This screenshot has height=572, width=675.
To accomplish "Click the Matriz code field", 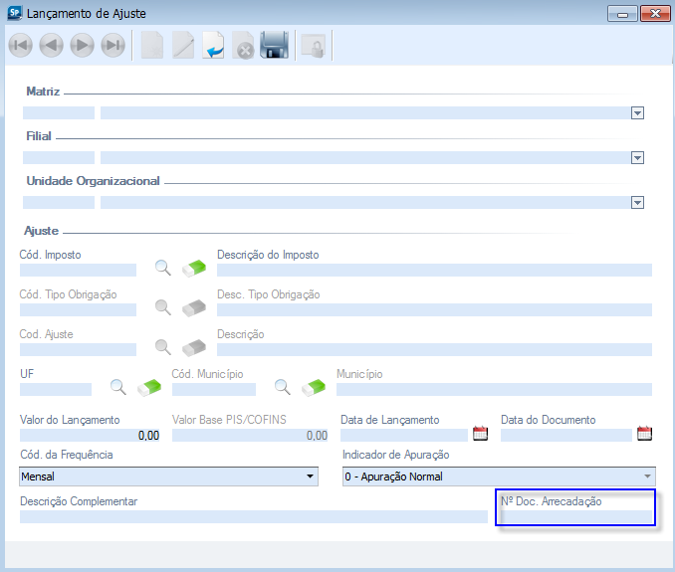I will click(x=59, y=113).
